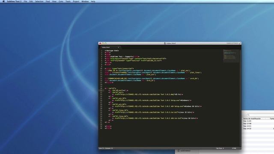Click the line containing 'arch_64'

coord(152,79)
